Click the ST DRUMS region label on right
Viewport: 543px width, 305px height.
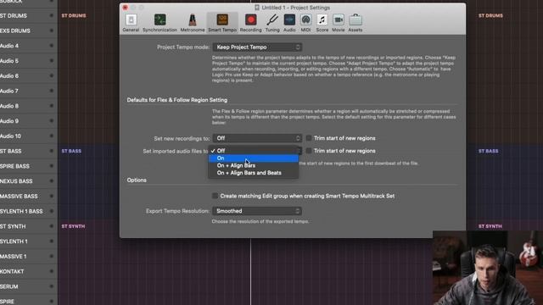point(490,15)
